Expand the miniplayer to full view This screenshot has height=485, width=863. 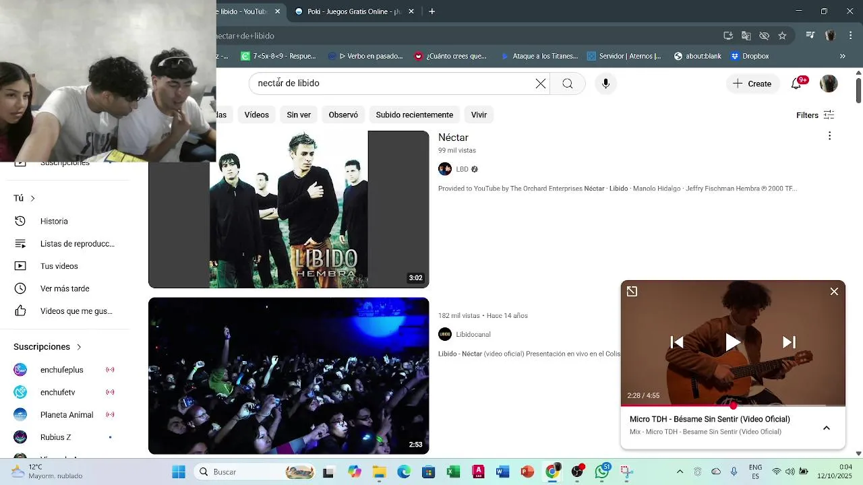[x=632, y=291]
